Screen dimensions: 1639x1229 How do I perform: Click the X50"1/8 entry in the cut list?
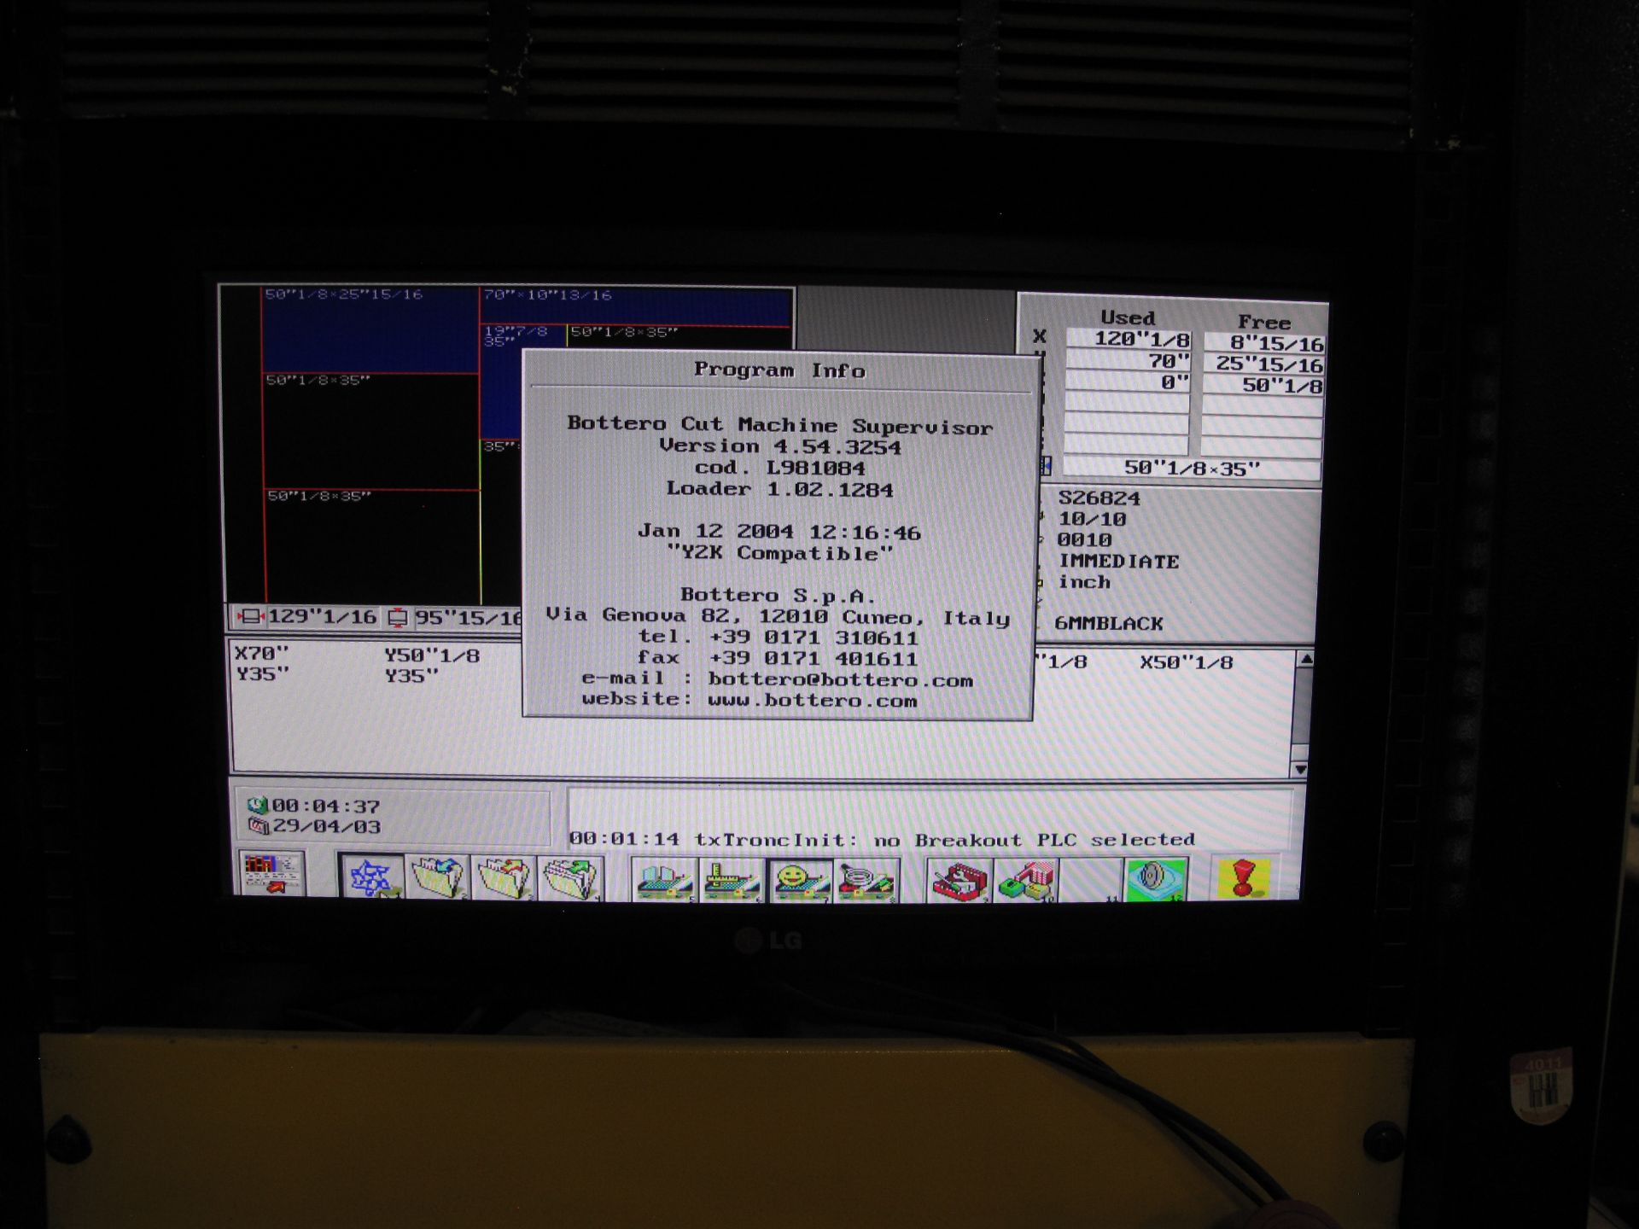pos(1187,662)
